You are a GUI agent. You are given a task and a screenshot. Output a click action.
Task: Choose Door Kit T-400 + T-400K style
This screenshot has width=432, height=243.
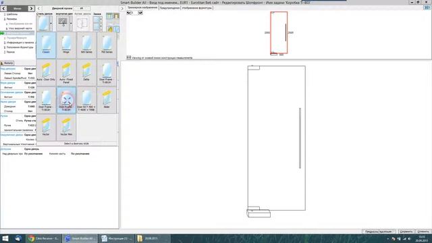pyautogui.click(x=86, y=101)
